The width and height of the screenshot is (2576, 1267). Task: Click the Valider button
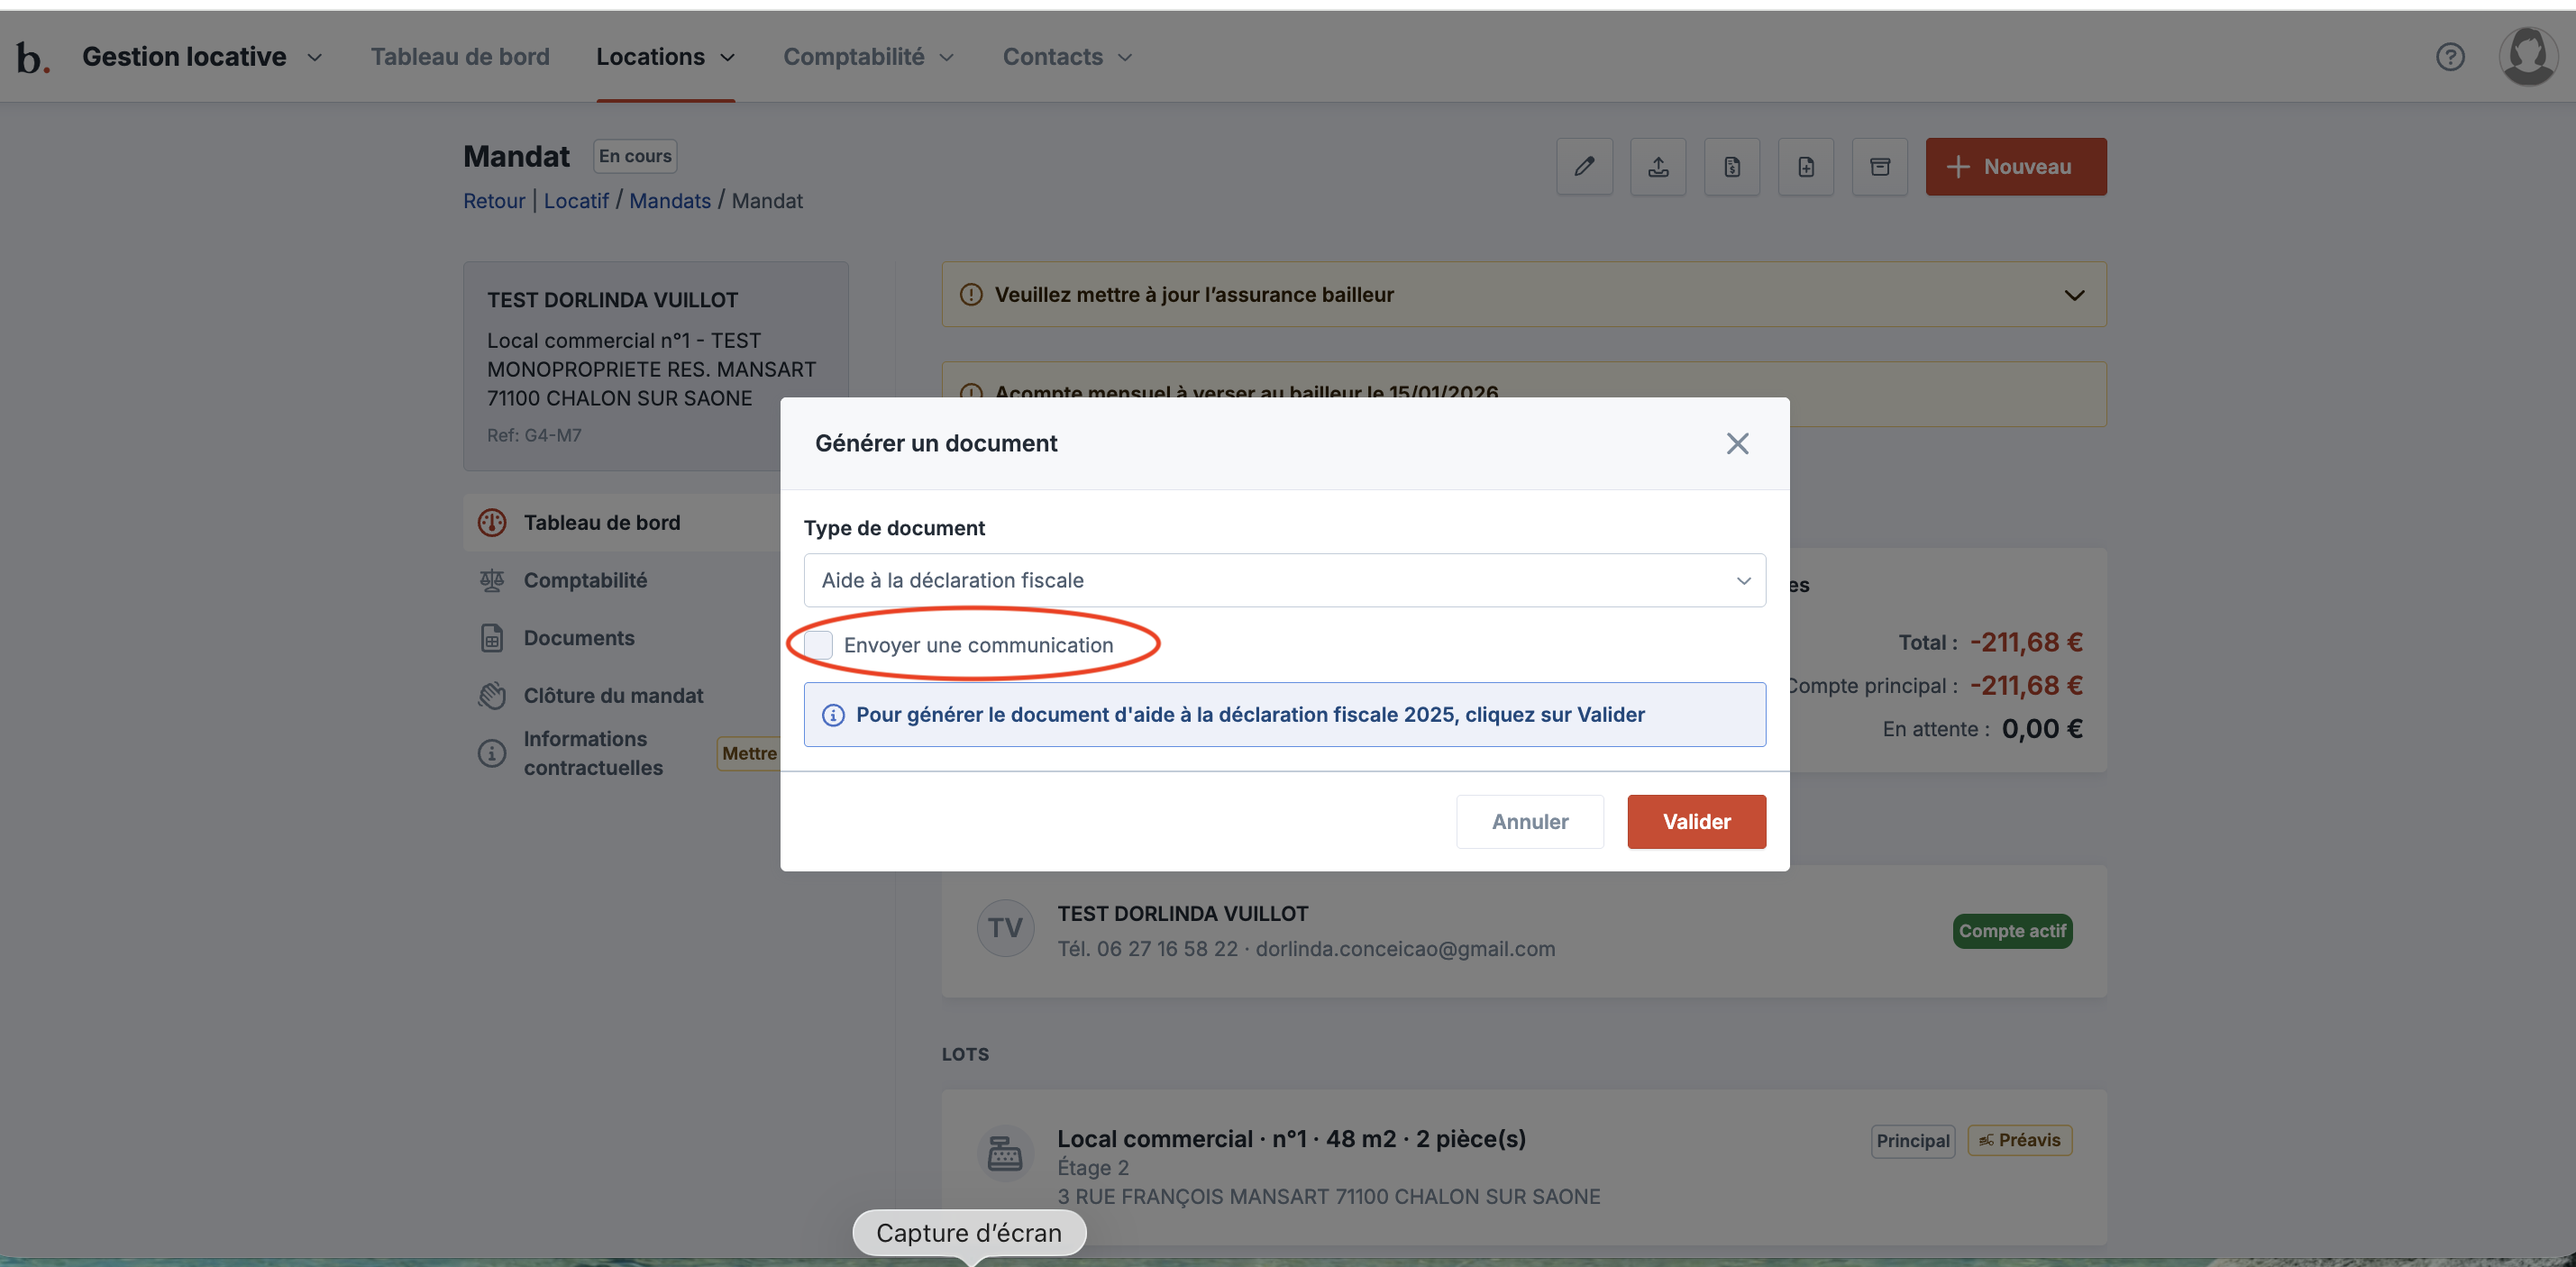[x=1696, y=821]
